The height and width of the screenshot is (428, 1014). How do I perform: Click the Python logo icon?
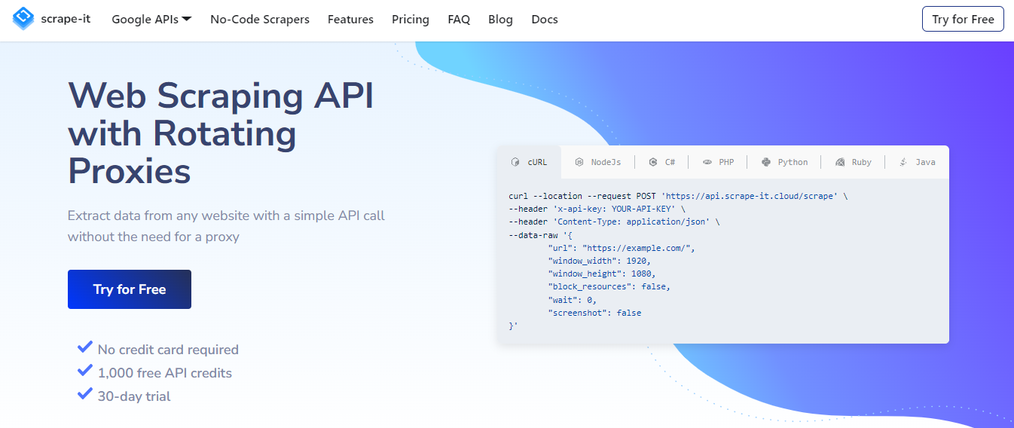(x=766, y=162)
